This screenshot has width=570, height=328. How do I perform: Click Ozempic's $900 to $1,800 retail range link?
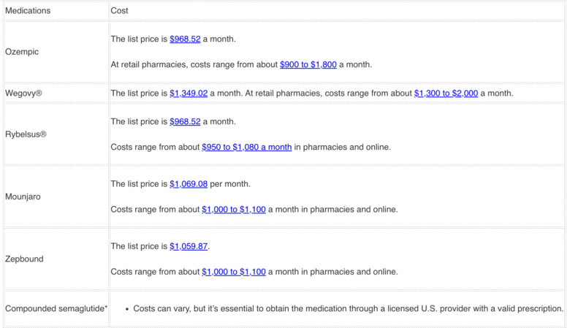coord(308,64)
